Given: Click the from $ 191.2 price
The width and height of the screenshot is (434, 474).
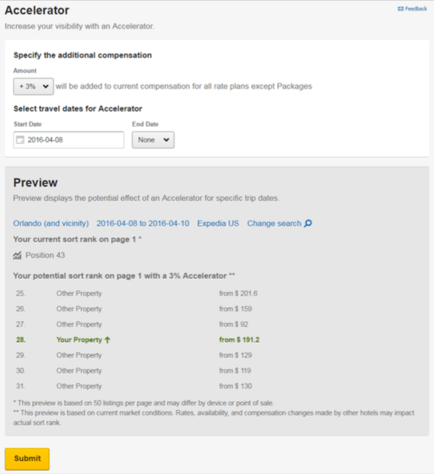Looking at the screenshot, I should [x=239, y=340].
